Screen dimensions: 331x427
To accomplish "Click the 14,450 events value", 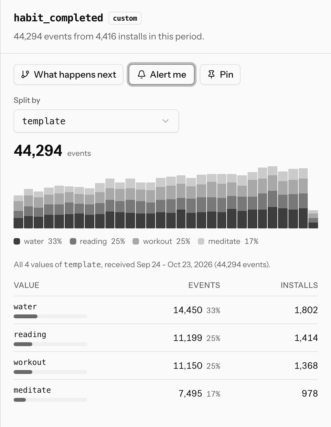I will [188, 310].
